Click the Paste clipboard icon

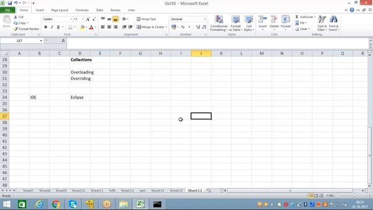(6, 20)
